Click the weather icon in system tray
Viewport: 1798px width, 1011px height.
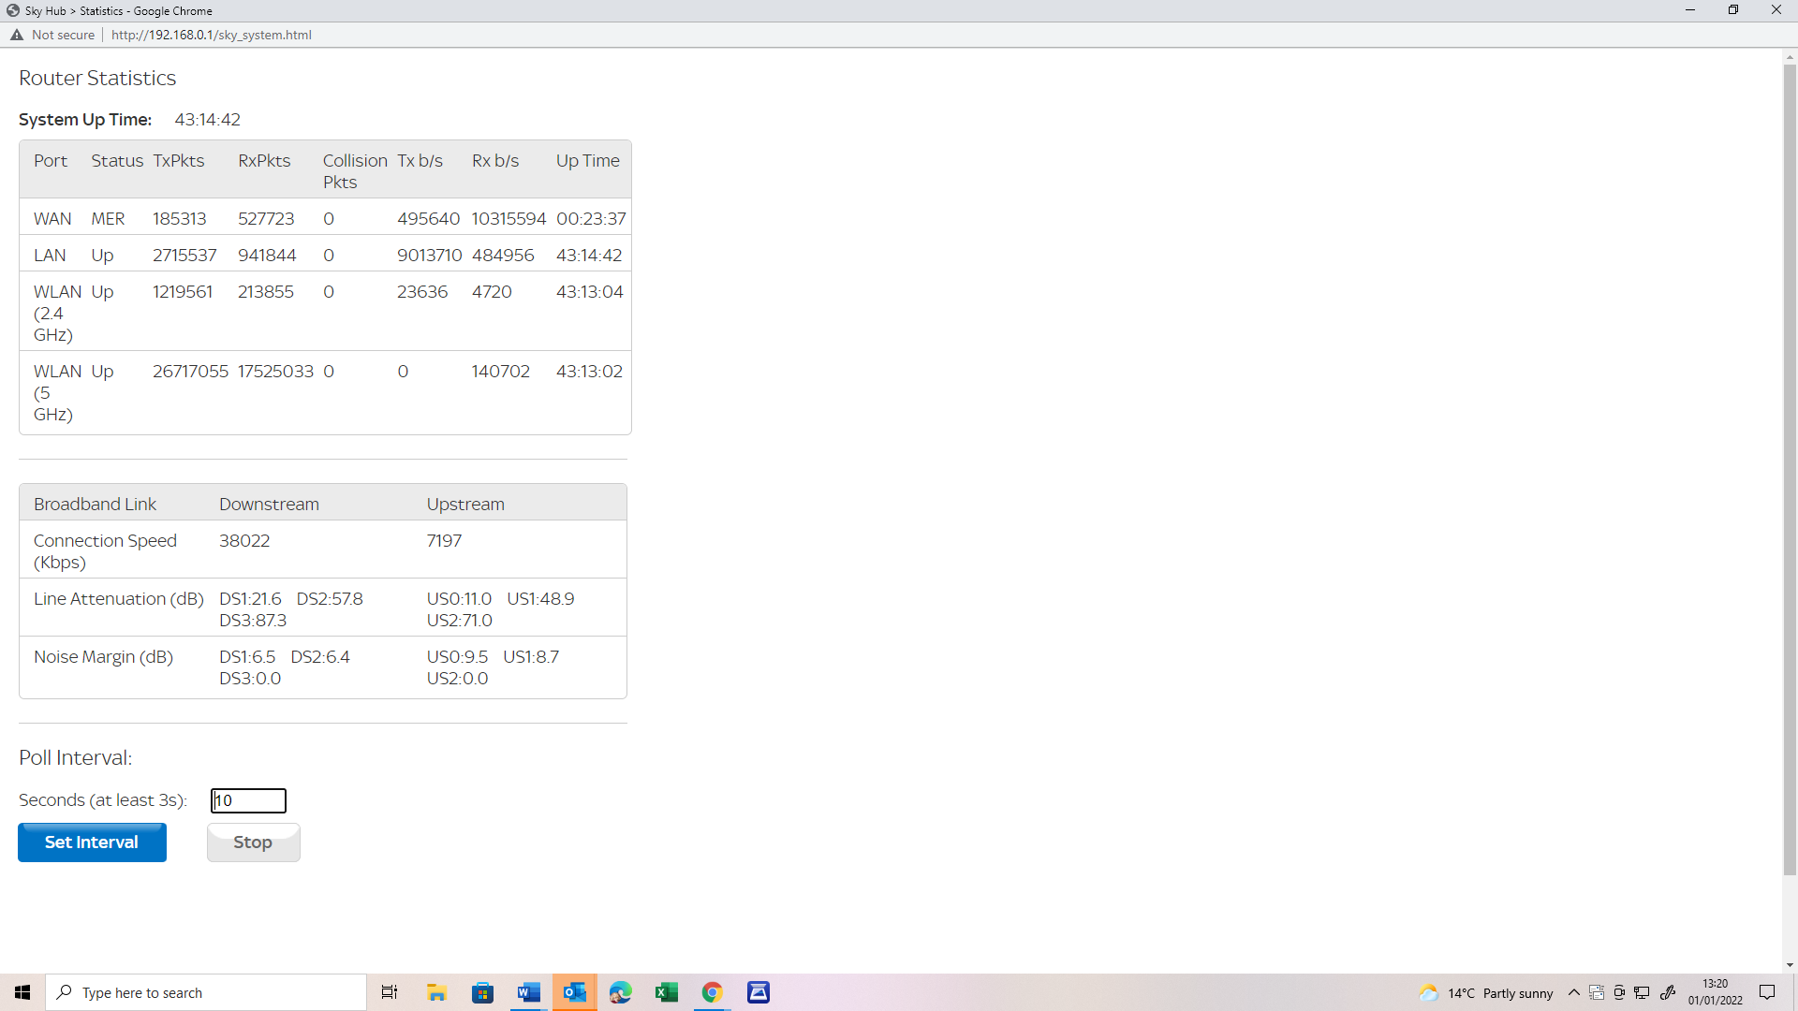tap(1430, 991)
